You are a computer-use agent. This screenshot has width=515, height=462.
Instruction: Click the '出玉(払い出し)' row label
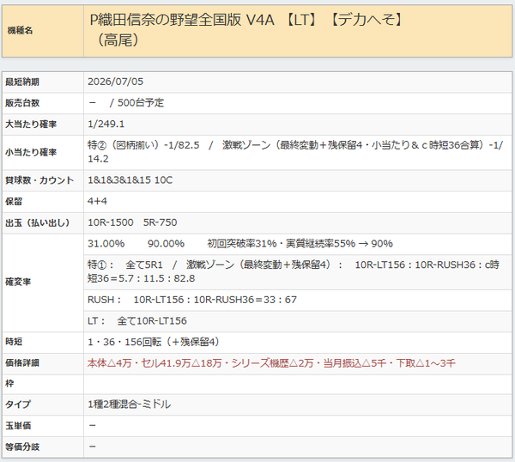coord(37,222)
